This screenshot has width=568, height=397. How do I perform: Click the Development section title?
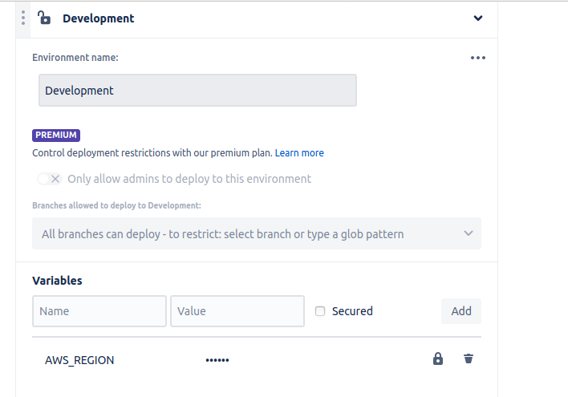(x=98, y=18)
